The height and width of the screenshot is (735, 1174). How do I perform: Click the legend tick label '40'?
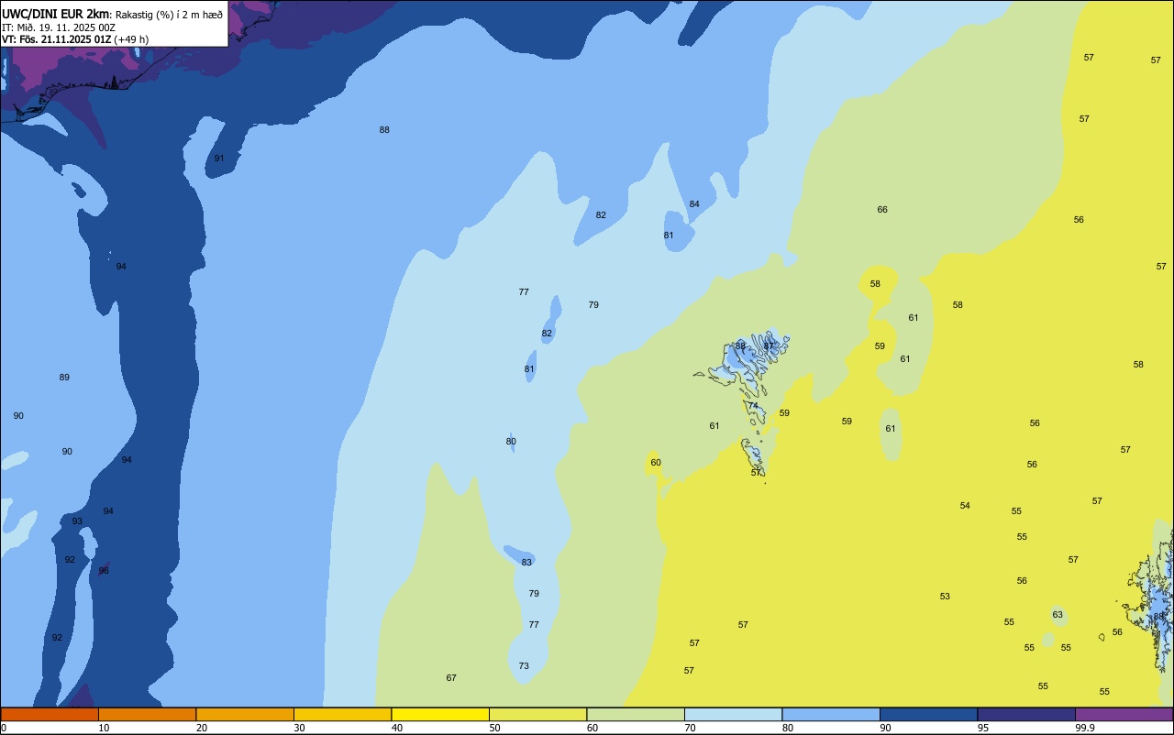click(x=397, y=728)
